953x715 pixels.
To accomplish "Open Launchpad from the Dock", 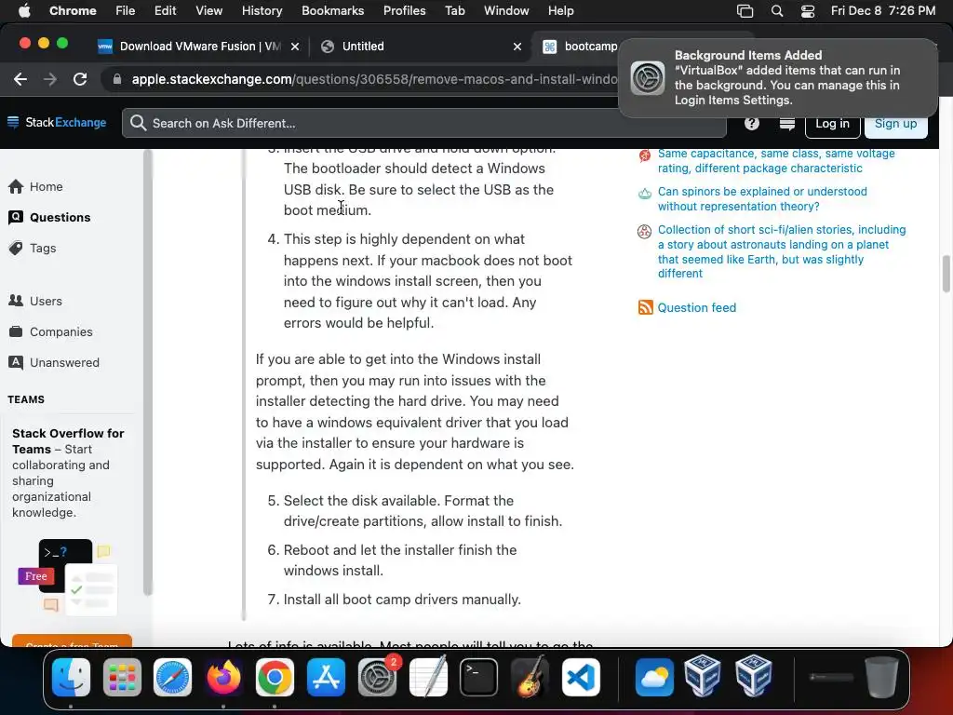I will pyautogui.click(x=122, y=678).
